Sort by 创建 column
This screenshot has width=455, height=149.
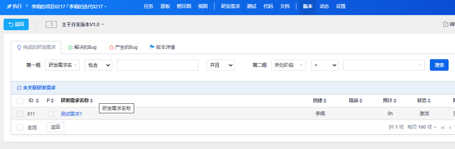(320, 101)
